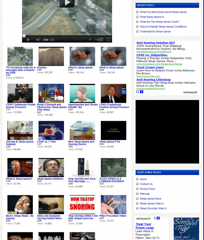The height and width of the screenshot is (240, 204).
Task: Play the video using the player's play button
Action: (x=28, y=40)
